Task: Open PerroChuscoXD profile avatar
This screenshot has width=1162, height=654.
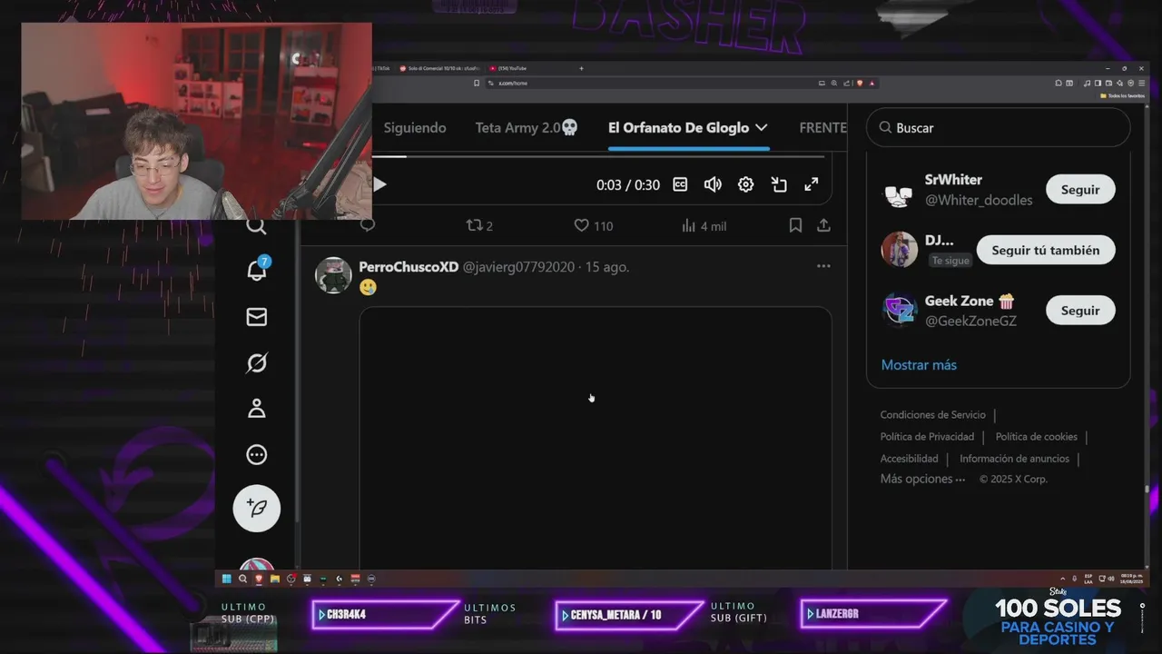Action: click(333, 275)
